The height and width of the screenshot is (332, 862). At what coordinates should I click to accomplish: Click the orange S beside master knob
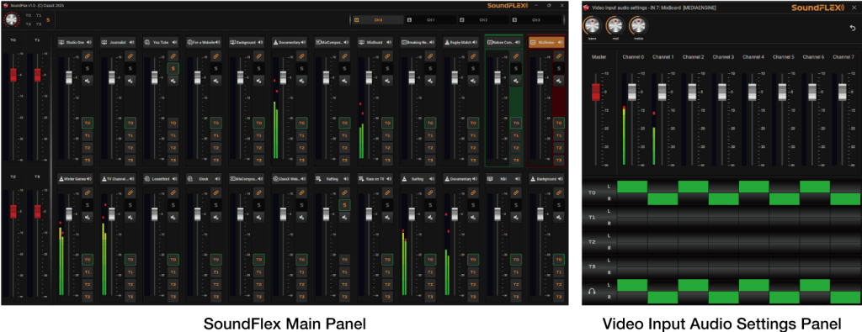click(48, 20)
